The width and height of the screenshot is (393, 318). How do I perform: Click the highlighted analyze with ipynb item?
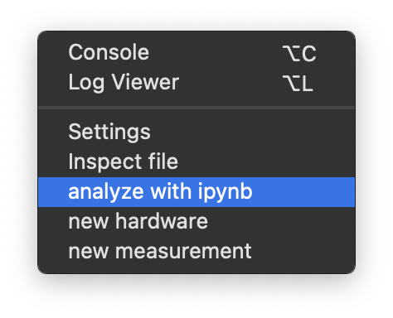(x=196, y=192)
